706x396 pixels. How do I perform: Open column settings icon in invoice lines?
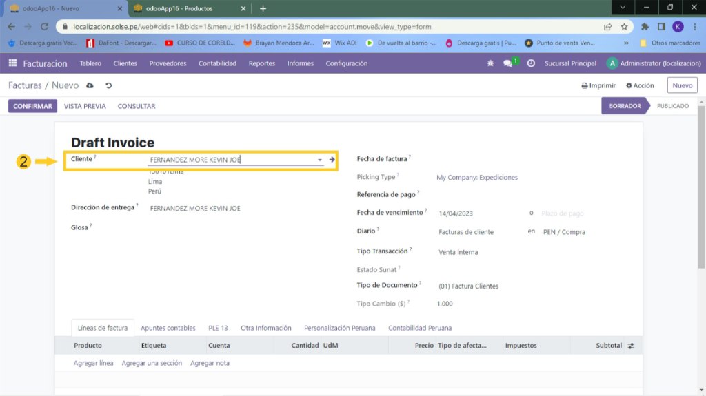click(x=630, y=346)
